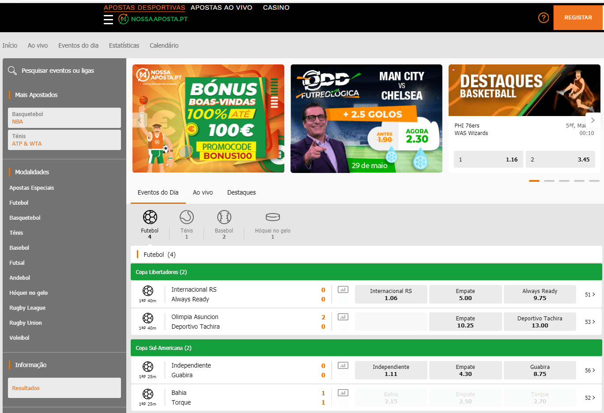The image size is (604, 413).
Task: Expand 51 more markets for Internacional RS
Action: [590, 294]
